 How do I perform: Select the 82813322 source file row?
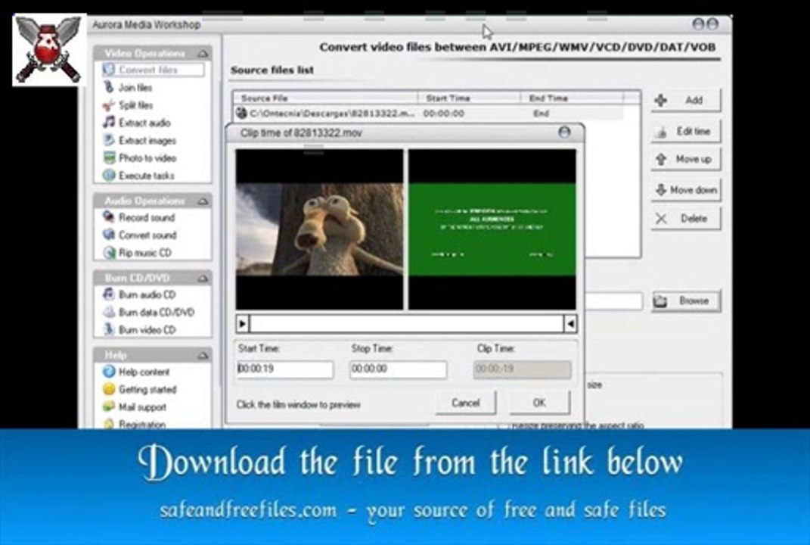point(429,113)
